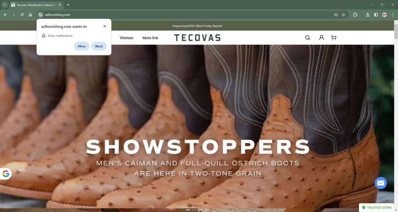
Task: Open the shopping cart icon
Action: click(334, 38)
